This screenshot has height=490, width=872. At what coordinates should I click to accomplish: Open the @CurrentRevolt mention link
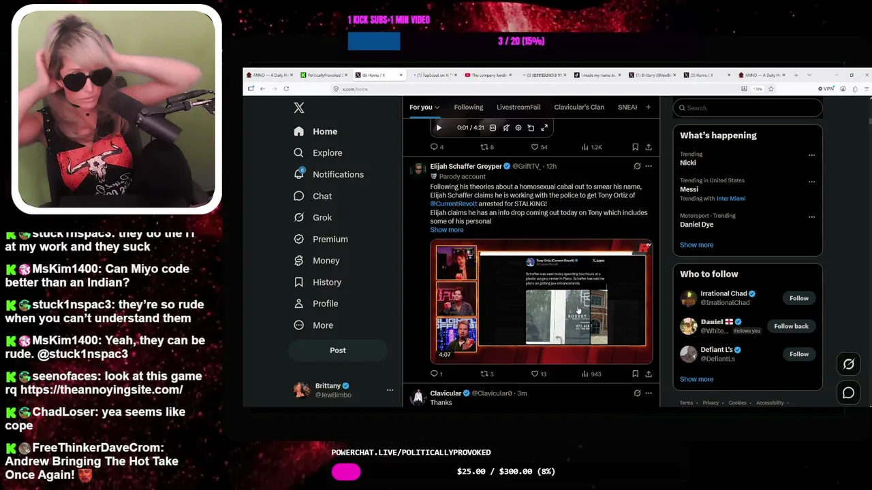[453, 204]
